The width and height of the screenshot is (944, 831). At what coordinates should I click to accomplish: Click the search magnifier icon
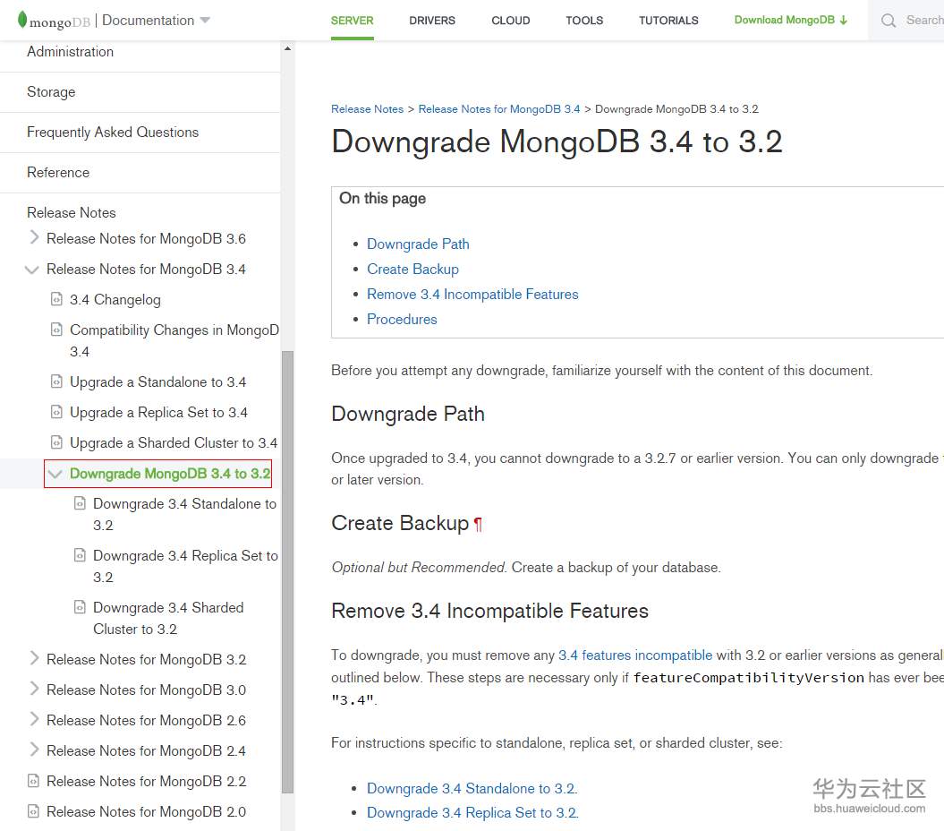tap(888, 21)
